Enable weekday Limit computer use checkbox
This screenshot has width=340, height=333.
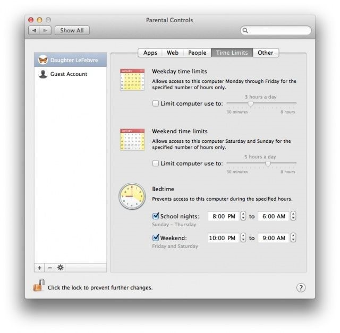(x=156, y=104)
